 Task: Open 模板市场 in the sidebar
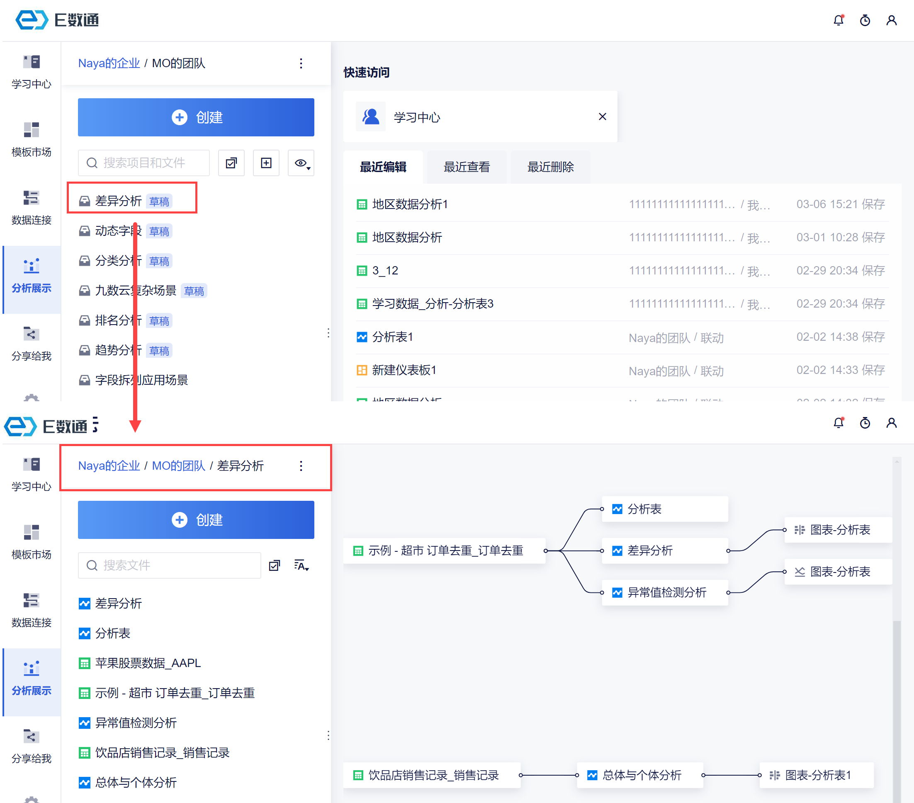[31, 139]
